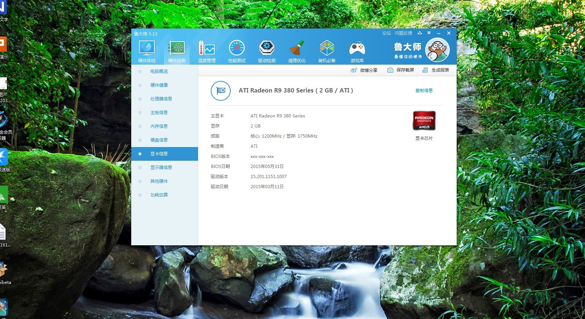Click the BIOS日期 value 2015年05月31日

tap(267, 167)
